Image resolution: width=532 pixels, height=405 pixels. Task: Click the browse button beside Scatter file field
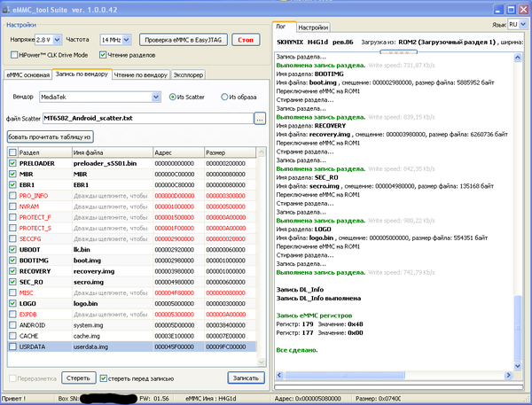pos(260,118)
